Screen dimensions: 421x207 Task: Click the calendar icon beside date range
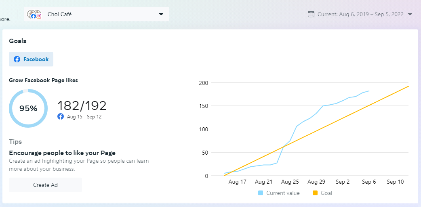click(x=311, y=14)
